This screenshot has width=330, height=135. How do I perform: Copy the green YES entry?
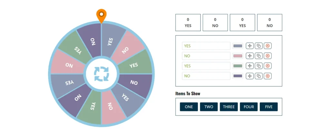259,66
